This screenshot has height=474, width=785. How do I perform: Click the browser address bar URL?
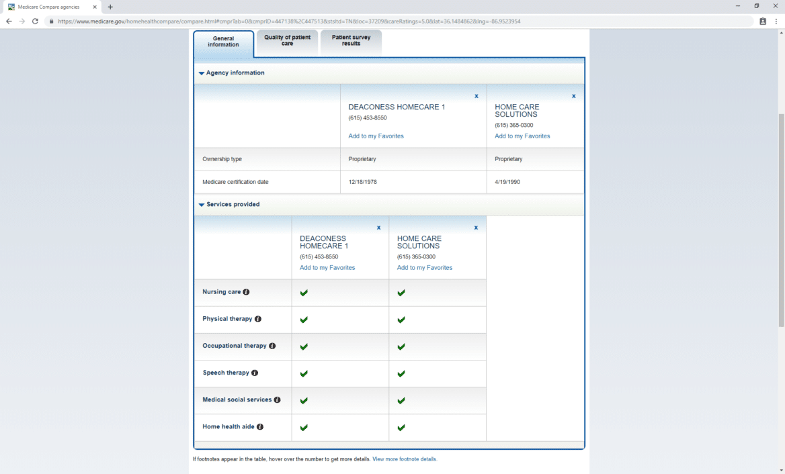(x=289, y=21)
